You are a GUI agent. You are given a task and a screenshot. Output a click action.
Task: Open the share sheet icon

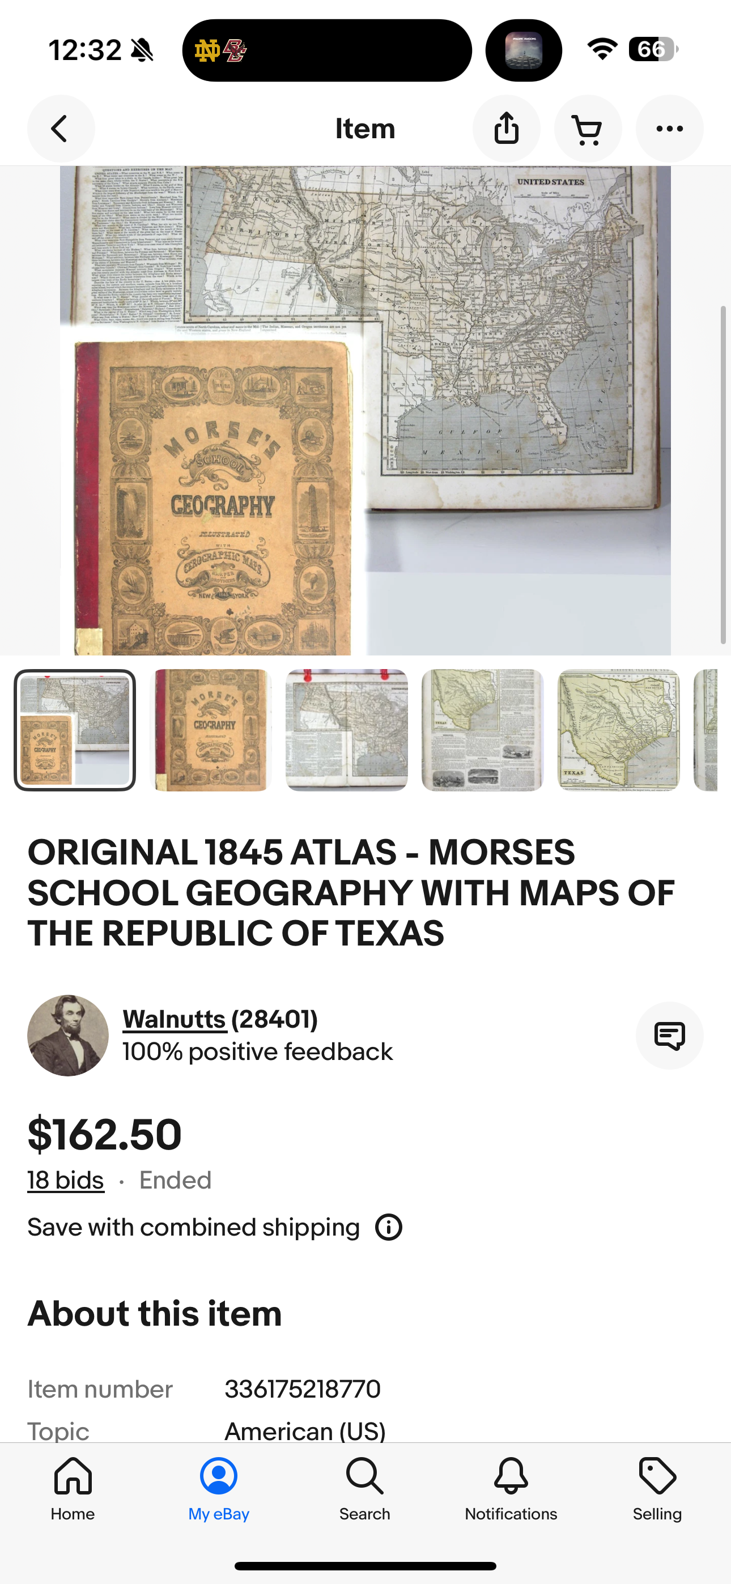tap(507, 129)
